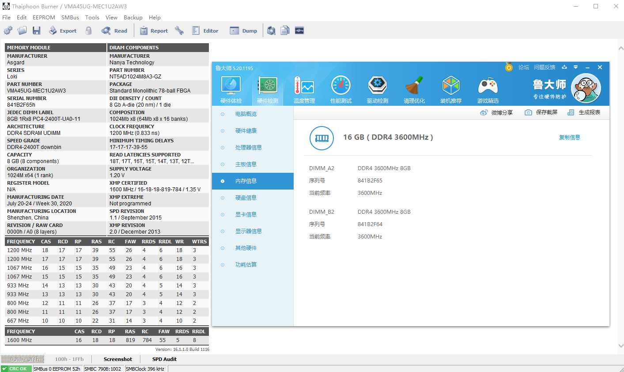Click scroll down arrow in Thaiphoon Burner
624x372 pixels.
coord(621,346)
